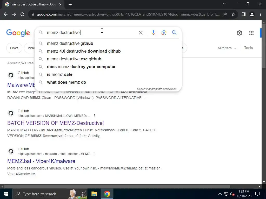Share this page via address bar share icon
The width and height of the screenshot is (266, 199).
pos(225,15)
